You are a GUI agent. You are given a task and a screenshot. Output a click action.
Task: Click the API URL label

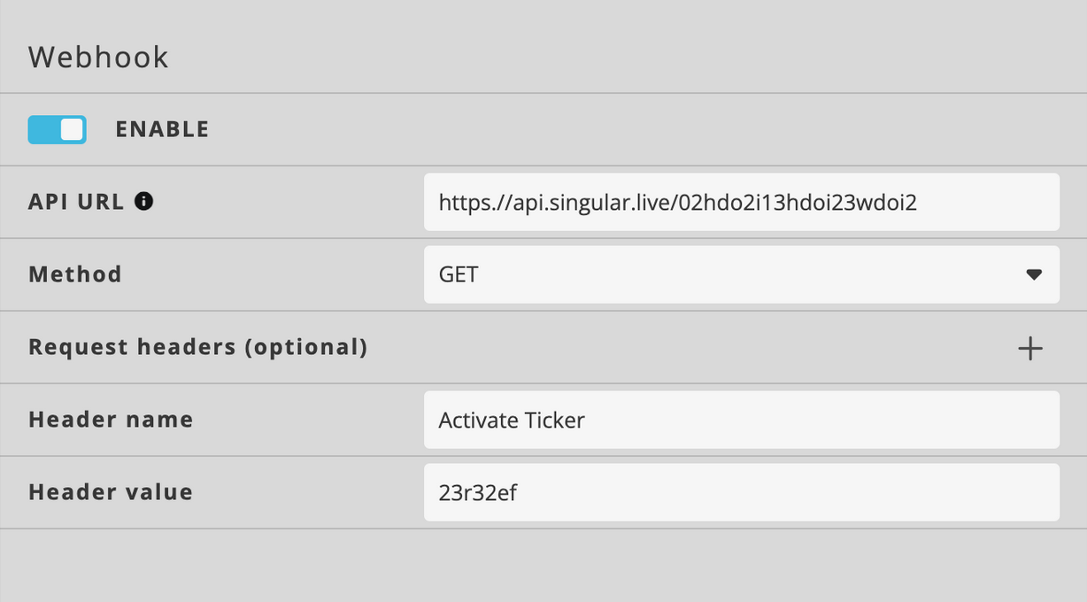[x=76, y=202]
